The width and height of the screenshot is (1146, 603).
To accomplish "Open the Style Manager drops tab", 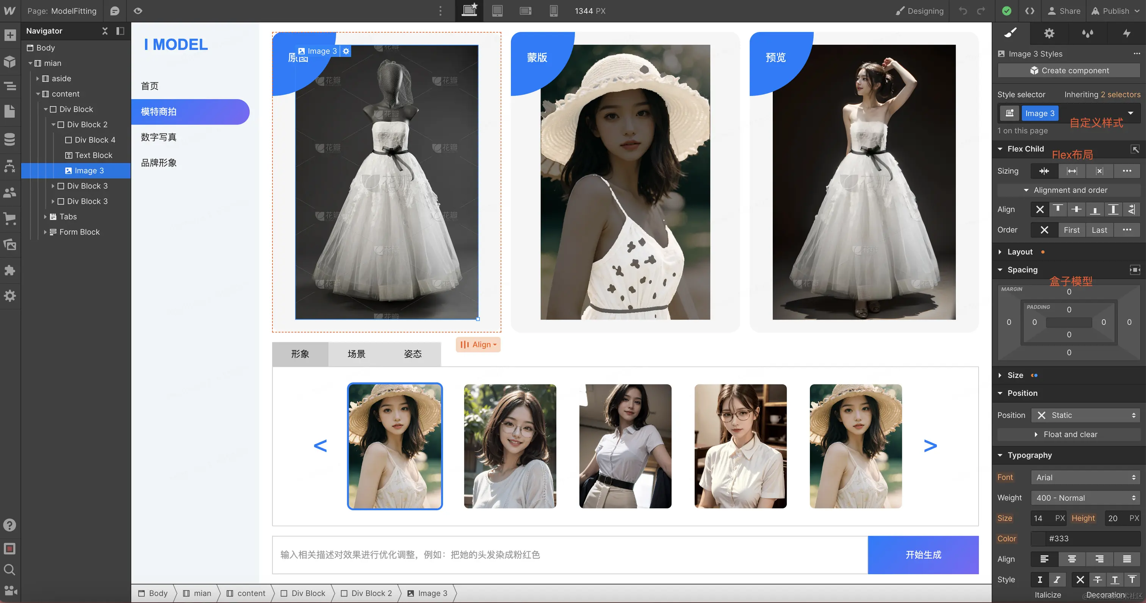I will click(1087, 33).
